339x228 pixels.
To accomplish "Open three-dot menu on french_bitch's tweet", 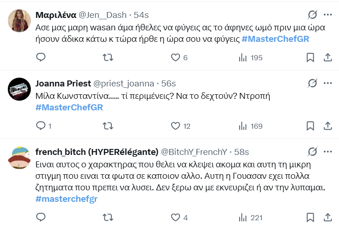I will click(x=328, y=152).
